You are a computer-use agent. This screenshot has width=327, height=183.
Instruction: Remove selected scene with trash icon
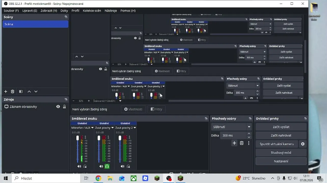[12, 91]
